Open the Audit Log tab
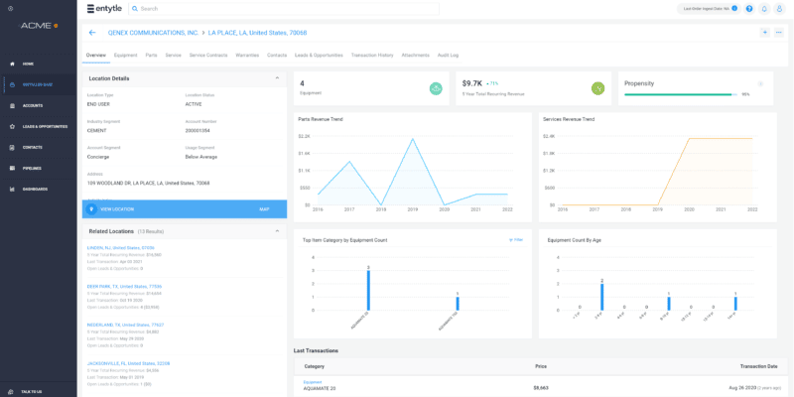 point(449,56)
